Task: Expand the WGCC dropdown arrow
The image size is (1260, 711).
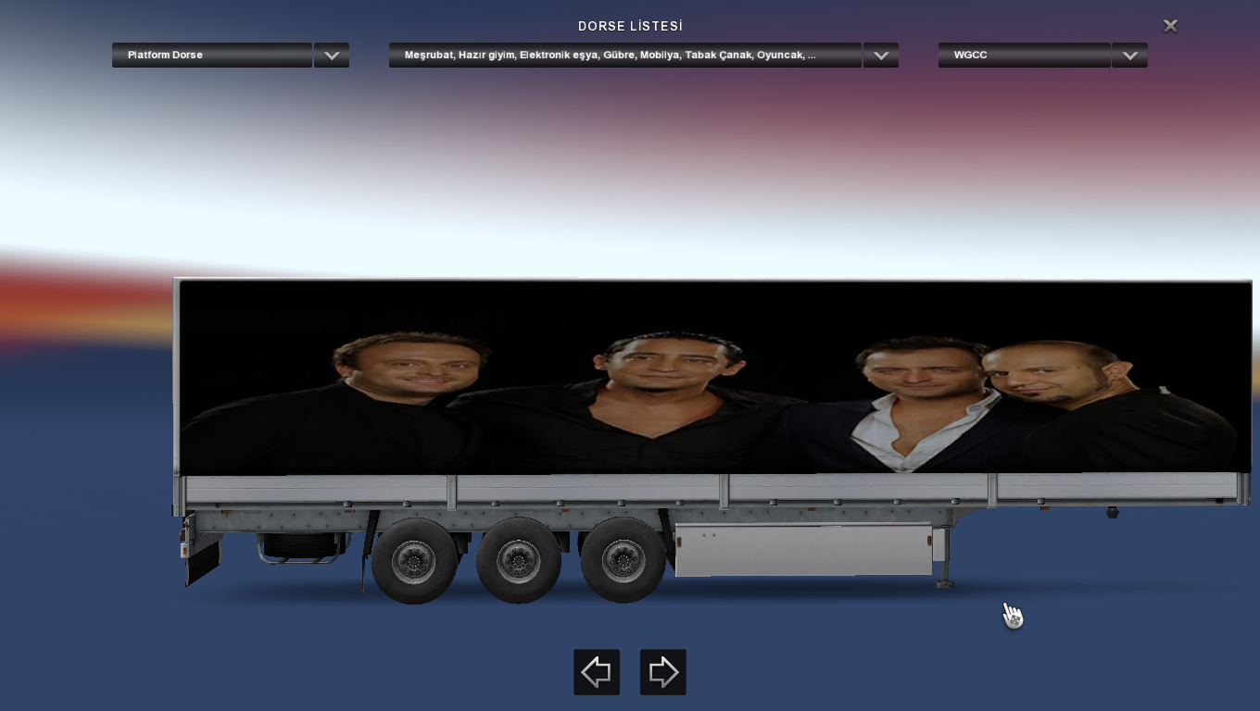Action: [x=1130, y=56]
